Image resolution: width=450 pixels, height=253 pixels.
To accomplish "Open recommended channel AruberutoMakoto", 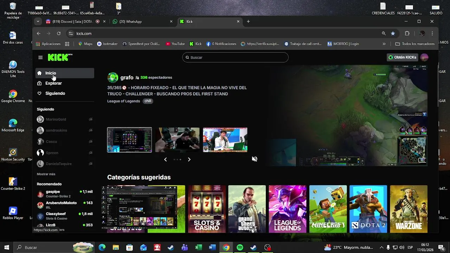I will [x=65, y=205].
